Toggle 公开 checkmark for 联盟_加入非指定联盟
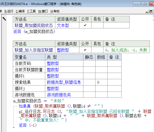154x132 pixels. (85, 50)
